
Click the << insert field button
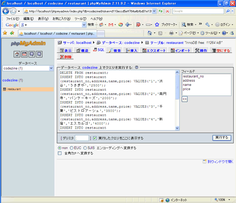coord(185,99)
